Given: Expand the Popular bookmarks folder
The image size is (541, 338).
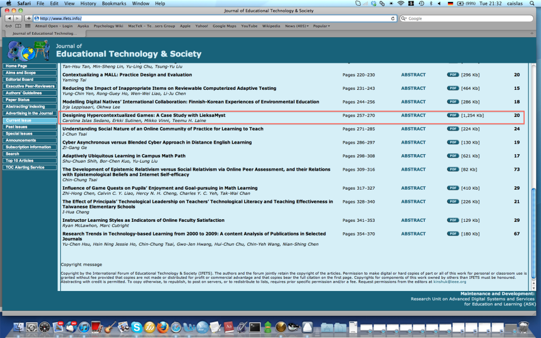Looking at the screenshot, I should (x=321, y=26).
